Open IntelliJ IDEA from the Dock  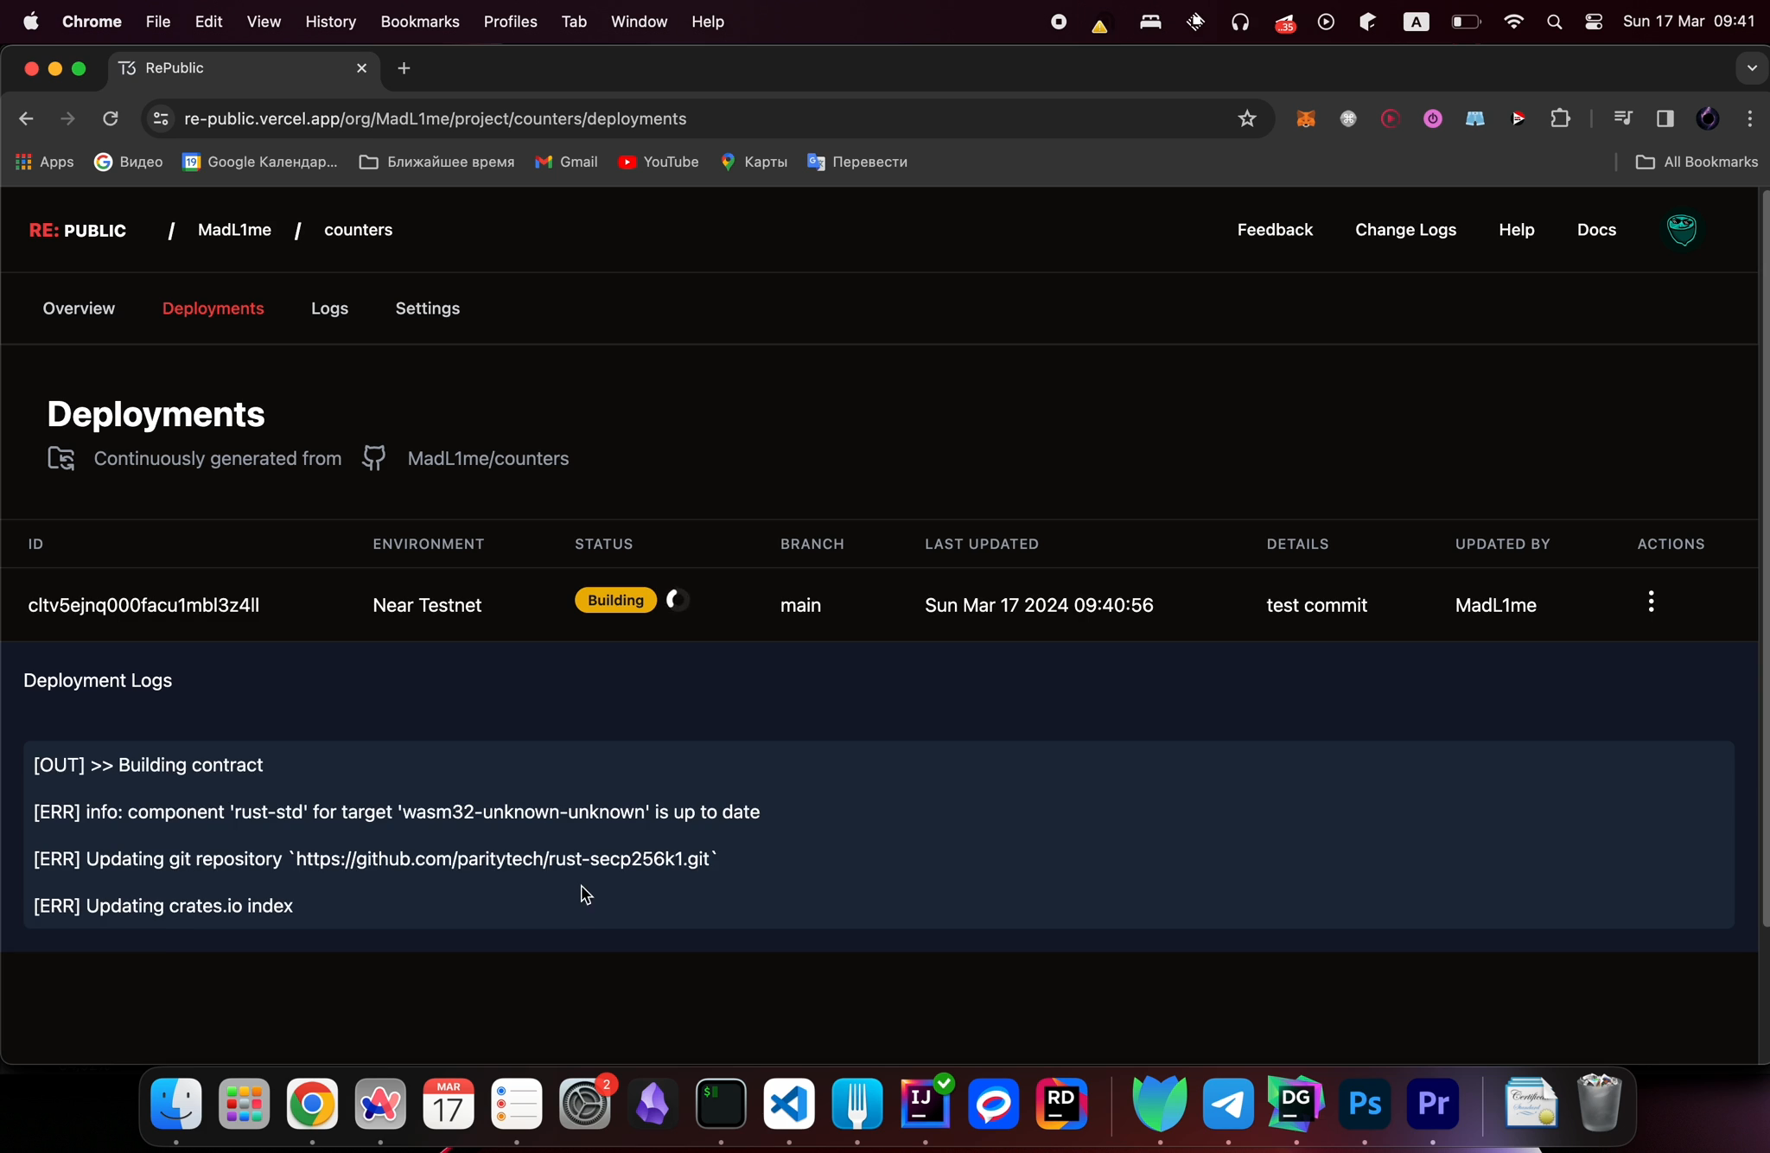pyautogui.click(x=925, y=1104)
